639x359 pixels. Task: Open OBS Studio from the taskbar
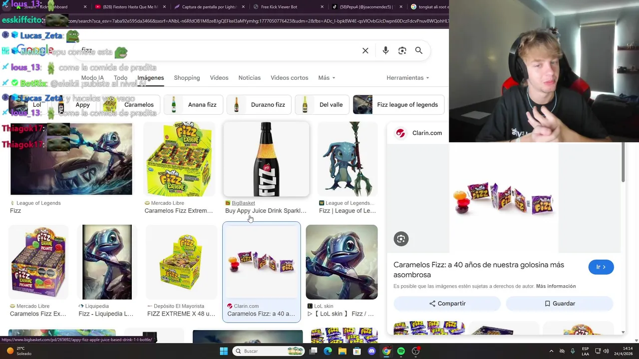[x=416, y=351]
